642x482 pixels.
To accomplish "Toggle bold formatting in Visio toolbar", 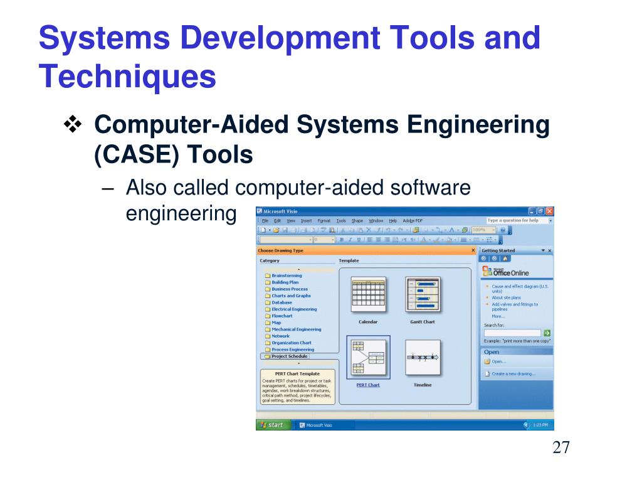I will coord(342,239).
